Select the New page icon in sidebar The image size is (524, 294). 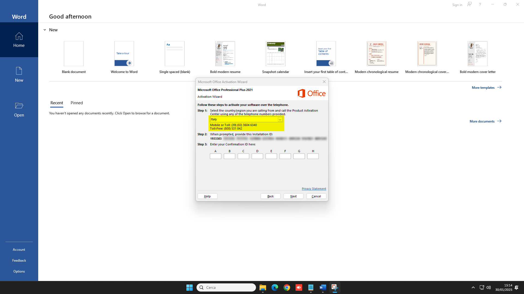tap(19, 71)
